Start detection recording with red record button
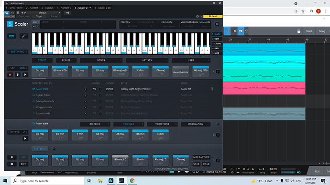Screen dimensions: 330x185 coord(10,75)
